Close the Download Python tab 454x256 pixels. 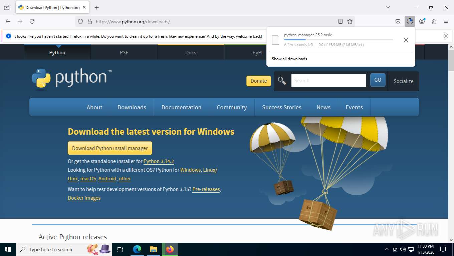coord(84,7)
